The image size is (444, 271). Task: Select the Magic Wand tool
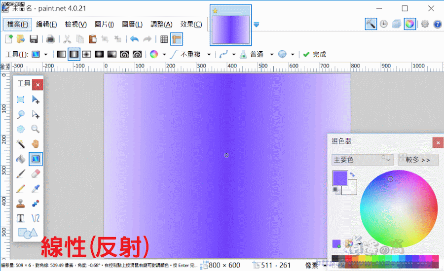pos(20,144)
